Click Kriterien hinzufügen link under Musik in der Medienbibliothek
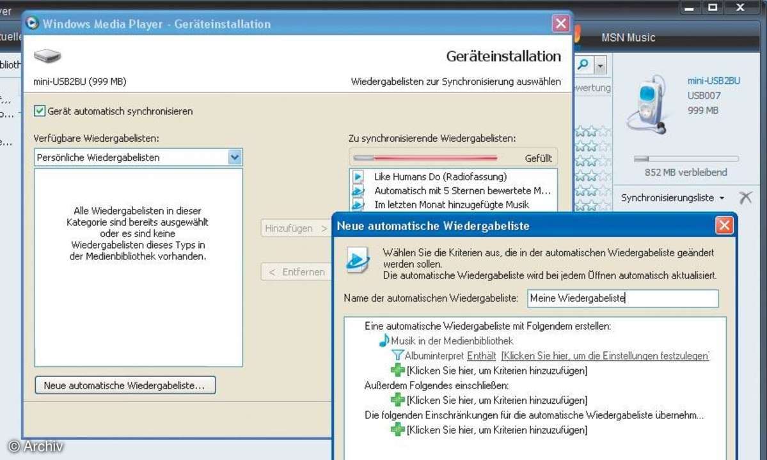The width and height of the screenshot is (767, 460). pos(497,371)
